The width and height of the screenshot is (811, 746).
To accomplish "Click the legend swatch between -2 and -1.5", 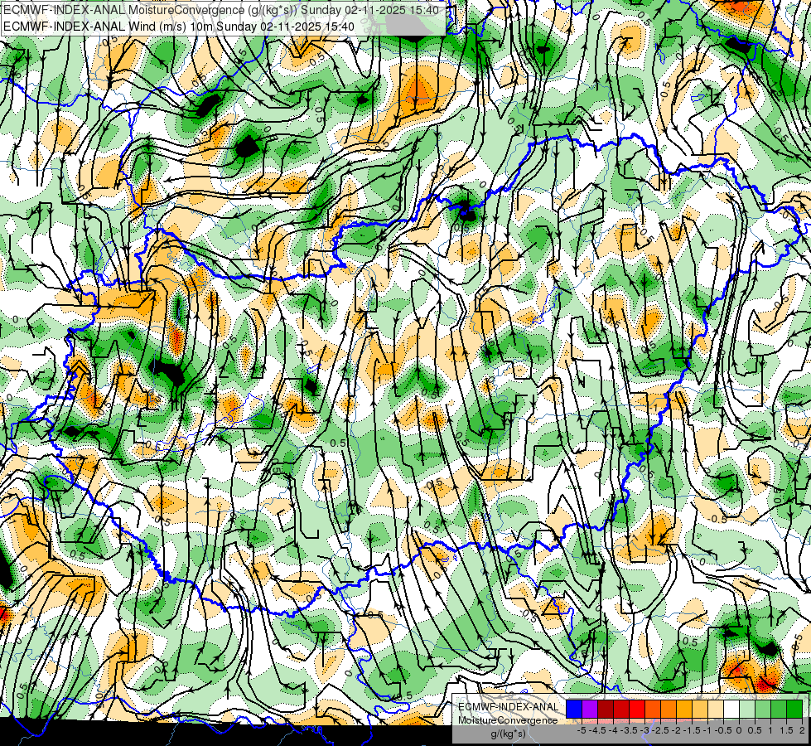I will click(x=684, y=710).
